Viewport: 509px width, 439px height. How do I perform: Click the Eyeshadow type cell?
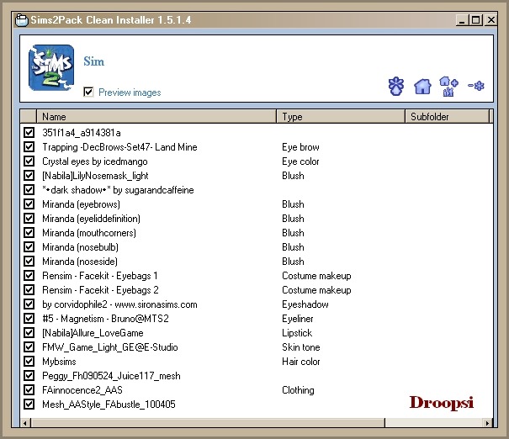[x=305, y=304]
